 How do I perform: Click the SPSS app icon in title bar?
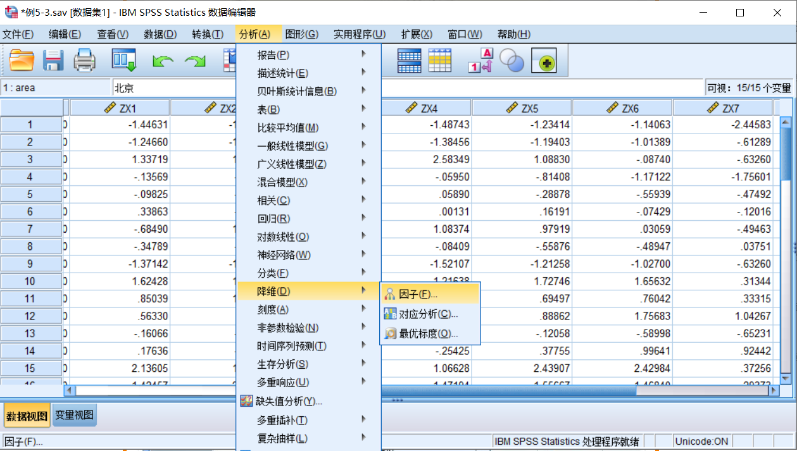[x=10, y=12]
